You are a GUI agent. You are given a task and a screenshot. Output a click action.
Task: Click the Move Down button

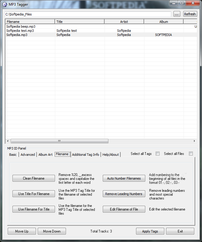pyautogui.click(x=52, y=231)
